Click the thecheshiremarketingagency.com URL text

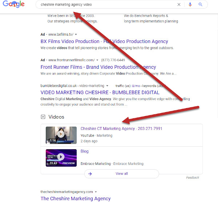tap(66, 192)
